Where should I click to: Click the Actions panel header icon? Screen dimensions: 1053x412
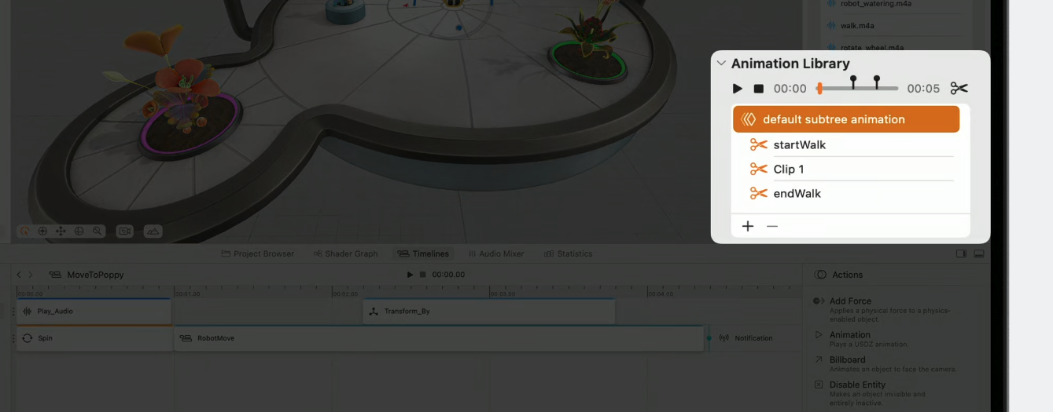pos(820,275)
